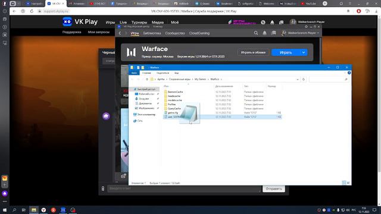Expand the Explorer address history dropdown

pos(298,79)
